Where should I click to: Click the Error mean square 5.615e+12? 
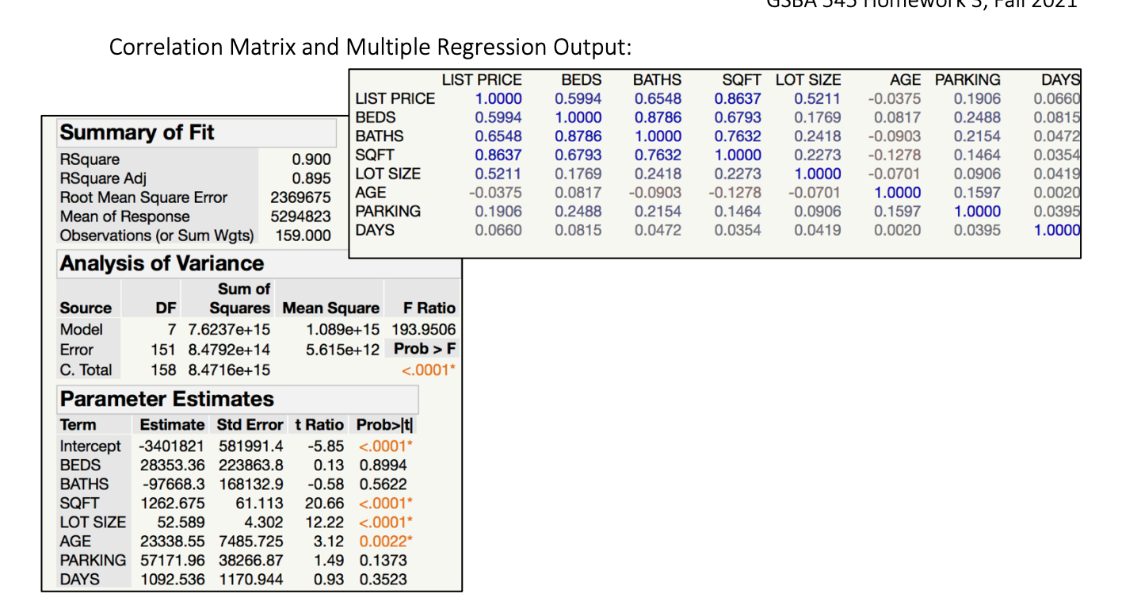[x=343, y=350]
